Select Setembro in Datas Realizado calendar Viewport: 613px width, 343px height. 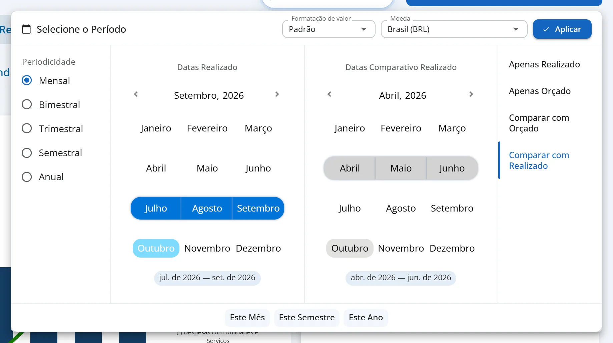258,208
